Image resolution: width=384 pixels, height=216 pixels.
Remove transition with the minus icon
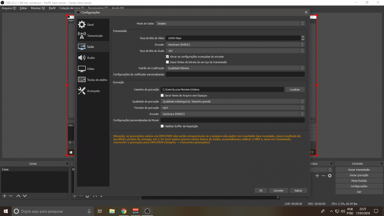coord(323,176)
